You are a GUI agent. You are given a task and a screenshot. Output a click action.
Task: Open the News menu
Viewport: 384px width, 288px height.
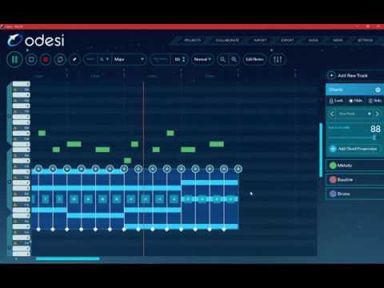pyautogui.click(x=338, y=40)
